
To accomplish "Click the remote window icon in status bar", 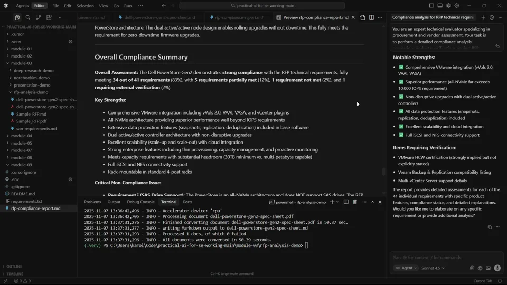I will coord(6,281).
